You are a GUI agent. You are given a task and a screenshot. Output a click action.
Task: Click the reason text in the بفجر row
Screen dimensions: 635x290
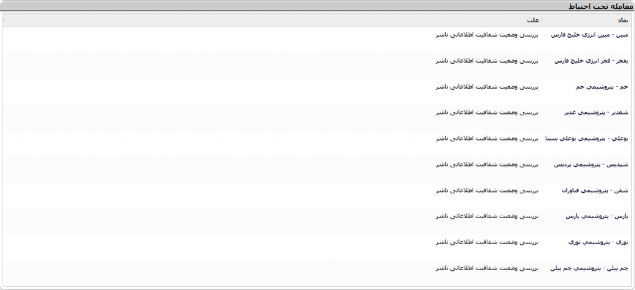point(487,61)
